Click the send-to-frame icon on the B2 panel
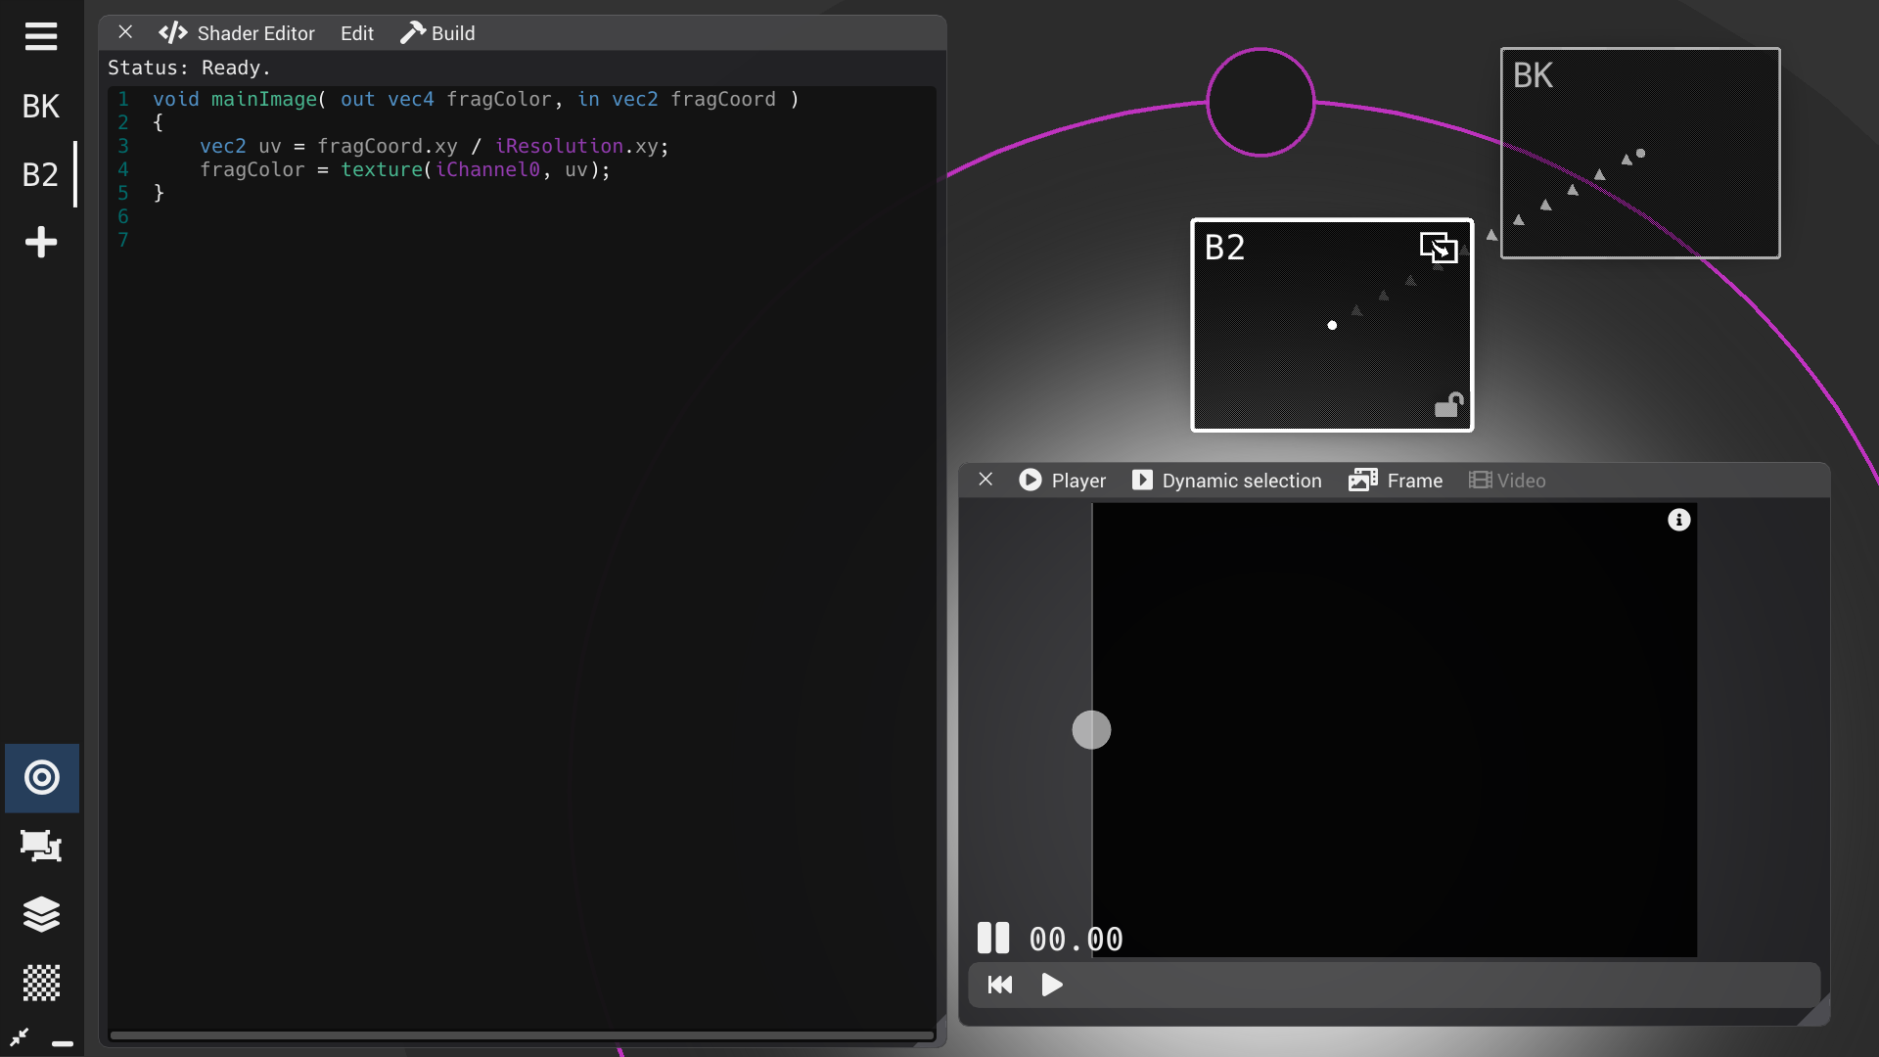 pos(1439,247)
